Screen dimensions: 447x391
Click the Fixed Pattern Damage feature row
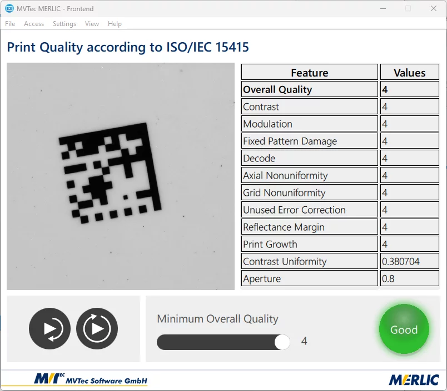coord(310,141)
